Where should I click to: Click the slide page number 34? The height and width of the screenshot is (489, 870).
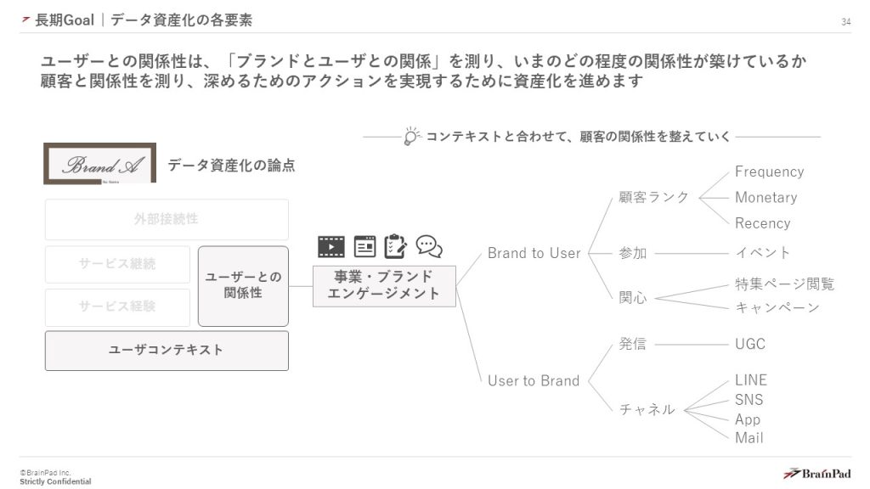pos(845,22)
